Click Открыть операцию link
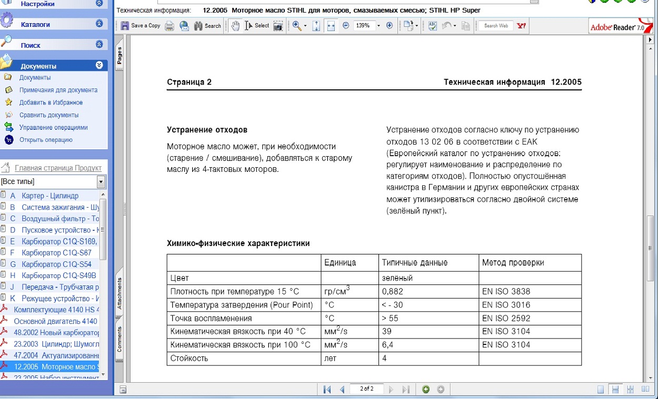This screenshot has width=658, height=399. [46, 140]
